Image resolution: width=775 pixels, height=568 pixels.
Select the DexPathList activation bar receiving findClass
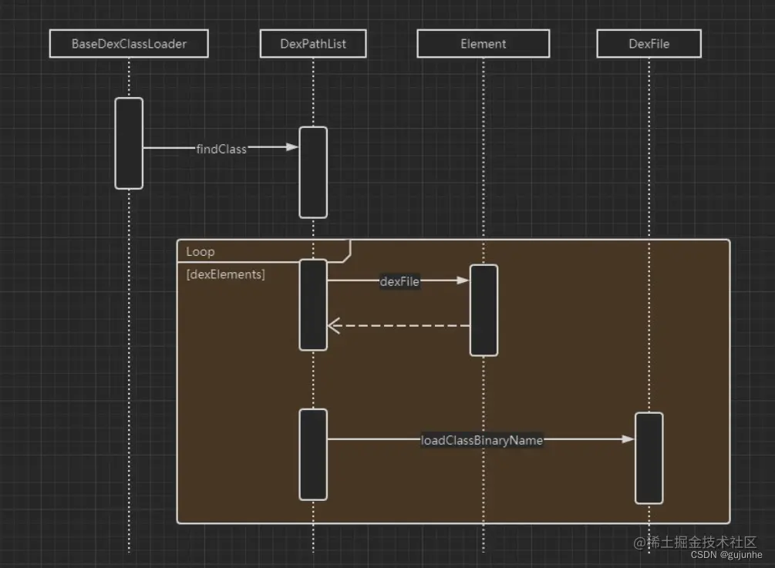313,173
